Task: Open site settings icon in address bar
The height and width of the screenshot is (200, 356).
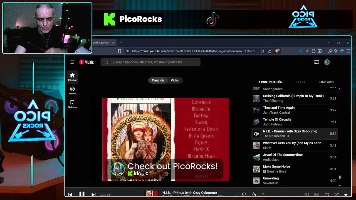Action: [x=128, y=51]
